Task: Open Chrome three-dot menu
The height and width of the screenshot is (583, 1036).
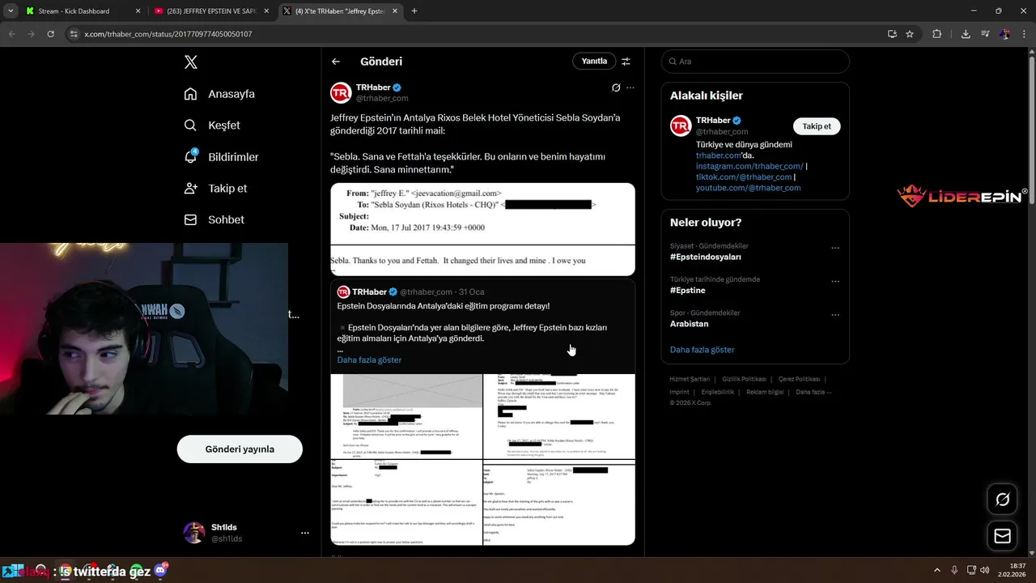Action: (1024, 34)
